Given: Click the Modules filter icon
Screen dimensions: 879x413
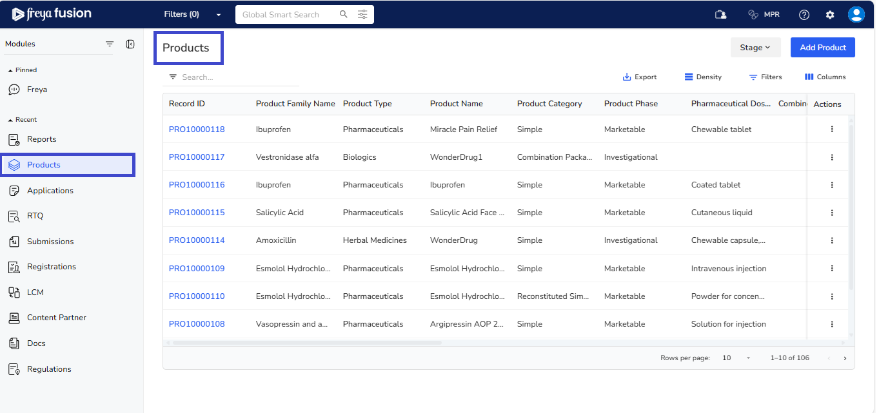Looking at the screenshot, I should 110,44.
